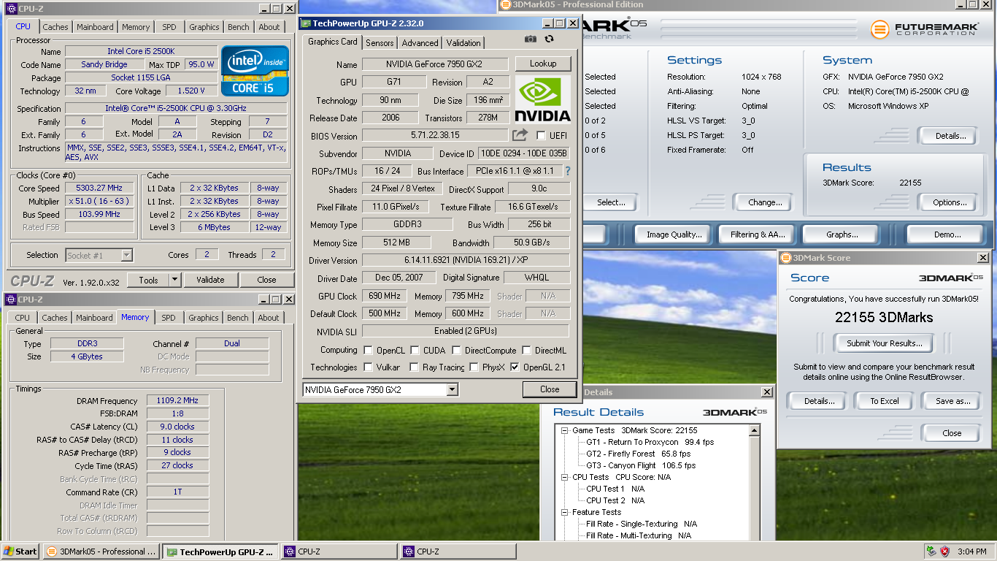Viewport: 997px width, 561px height.
Task: Click the GPU-Z refresh icon
Action: (550, 39)
